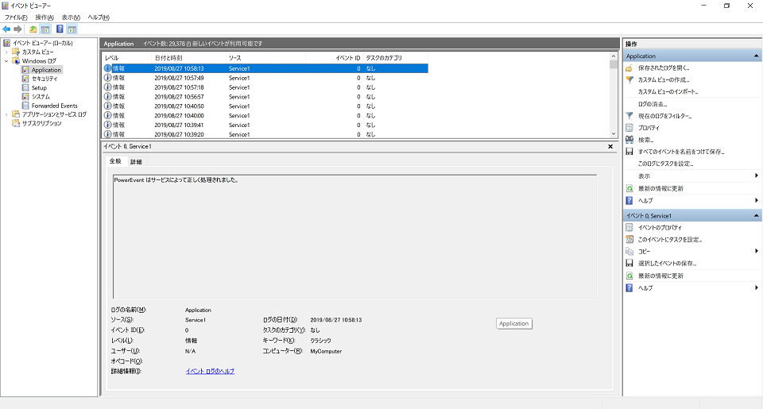Sort by the タスクのカテゴリ column header
Viewport: 763px width, 409px height.
tap(395, 58)
